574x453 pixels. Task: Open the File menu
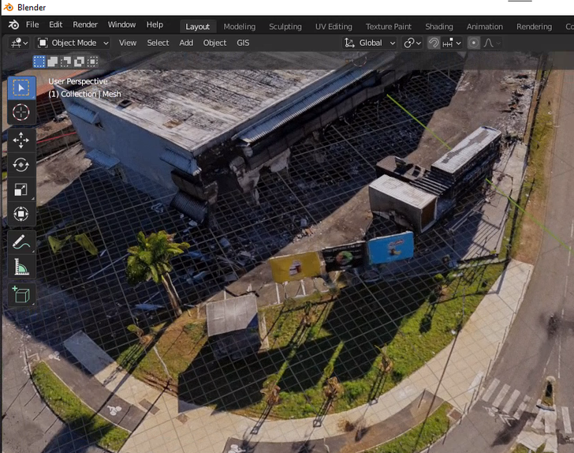click(x=32, y=24)
